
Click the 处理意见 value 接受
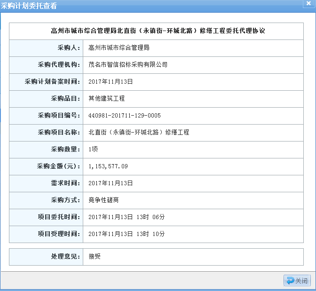[95, 257]
